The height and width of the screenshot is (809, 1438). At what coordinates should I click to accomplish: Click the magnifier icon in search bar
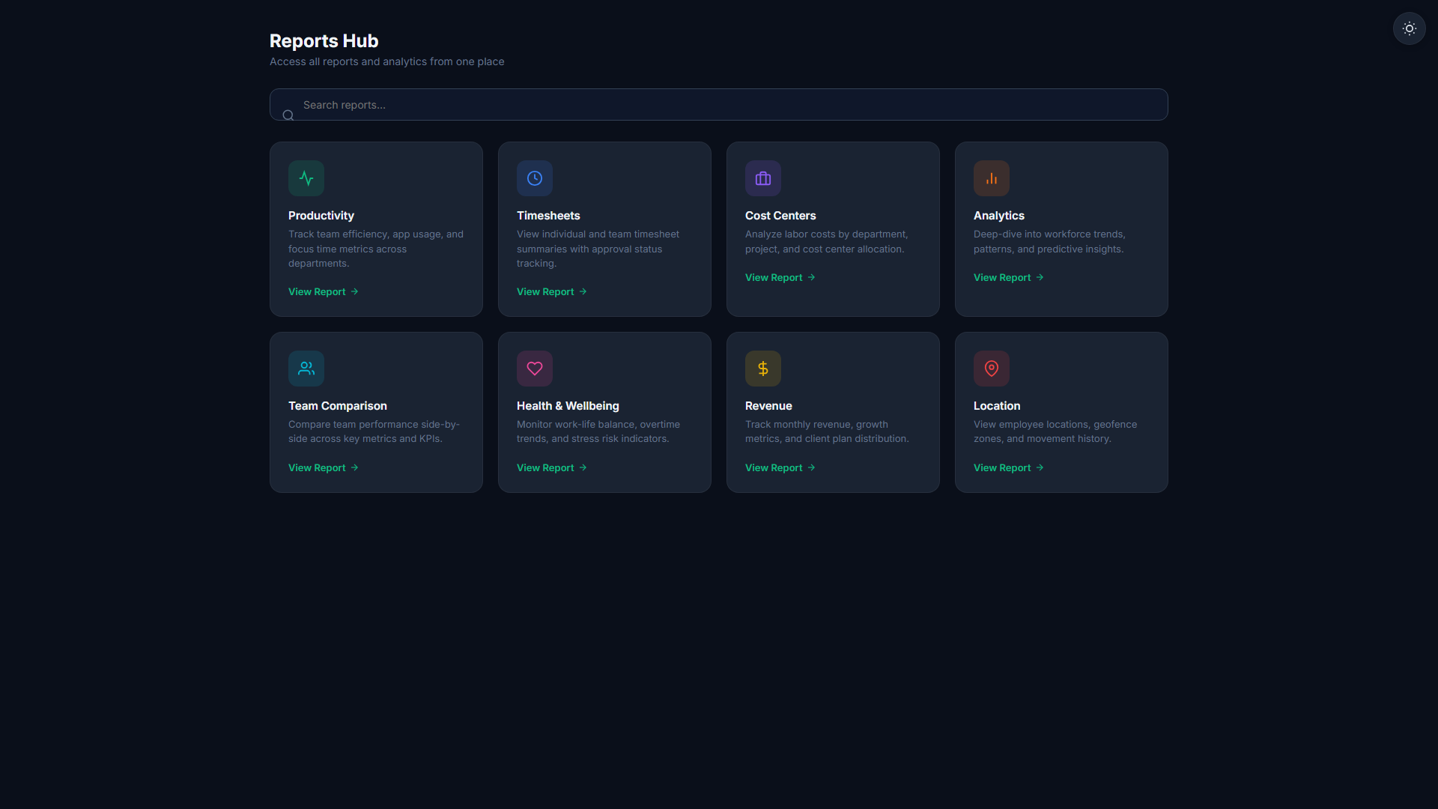click(288, 115)
